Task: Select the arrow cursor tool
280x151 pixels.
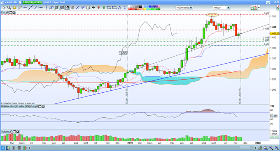Action: [x=4, y=8]
